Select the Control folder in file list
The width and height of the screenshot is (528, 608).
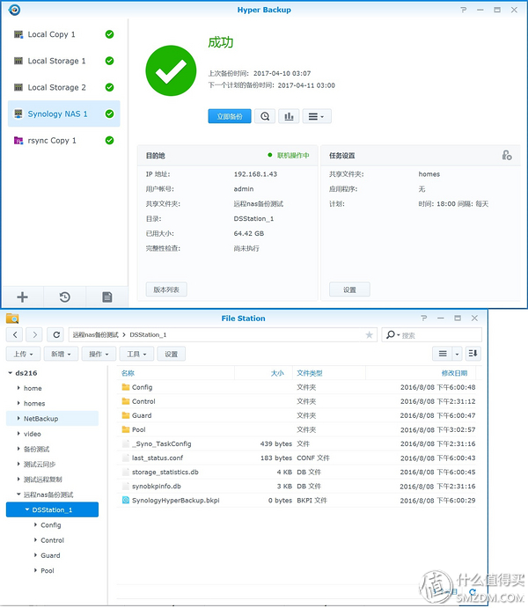pos(297,401)
